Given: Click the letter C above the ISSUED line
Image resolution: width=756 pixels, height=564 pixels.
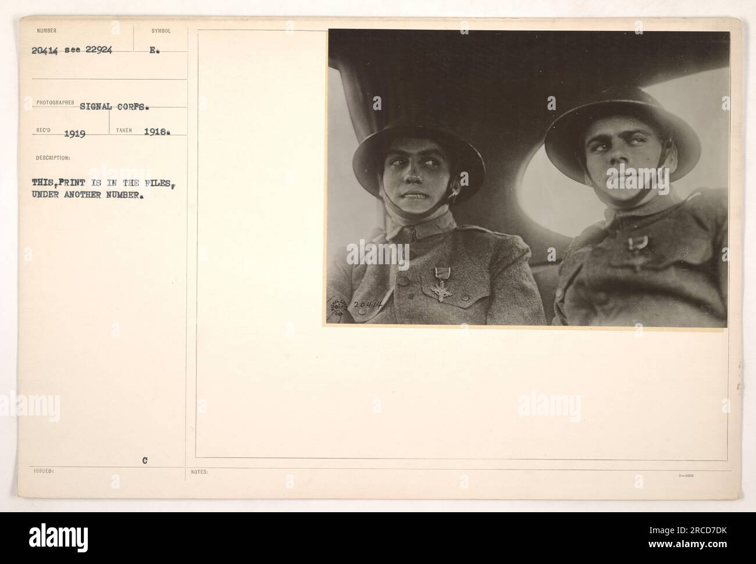Looking at the screenshot, I should [x=144, y=460].
